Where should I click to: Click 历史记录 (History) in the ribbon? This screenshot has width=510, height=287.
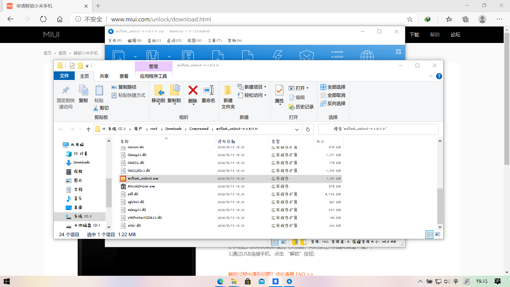(x=301, y=107)
